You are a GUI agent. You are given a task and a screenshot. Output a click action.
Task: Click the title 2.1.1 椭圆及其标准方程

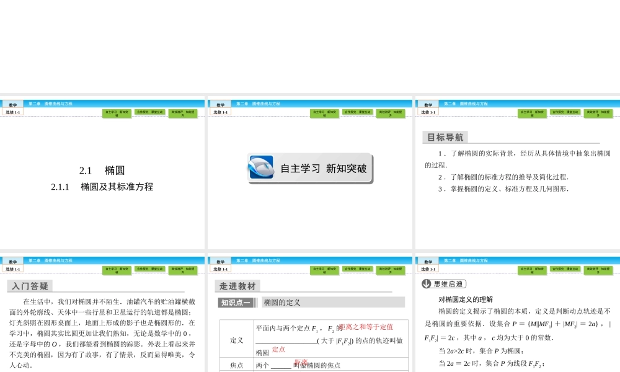point(104,185)
